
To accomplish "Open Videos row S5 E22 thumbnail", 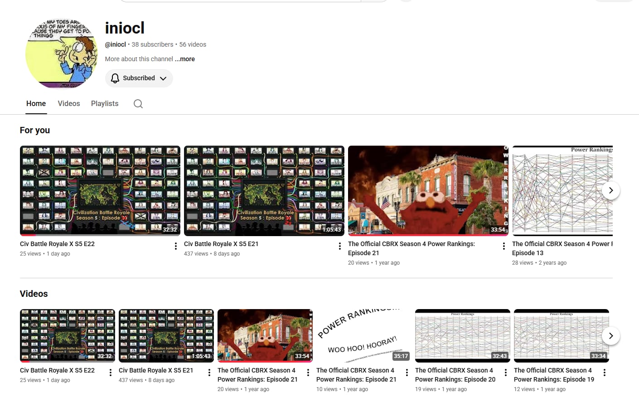I will [68, 336].
